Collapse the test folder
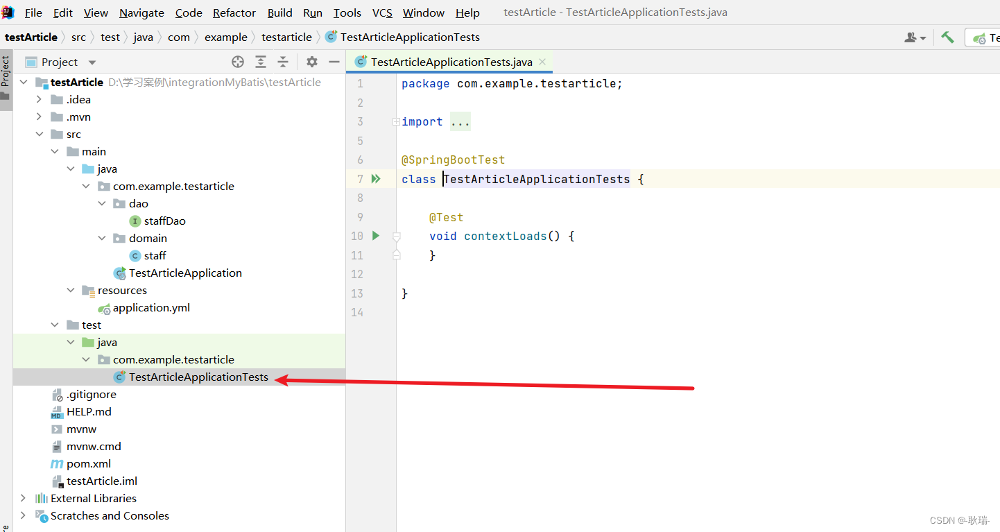 55,325
